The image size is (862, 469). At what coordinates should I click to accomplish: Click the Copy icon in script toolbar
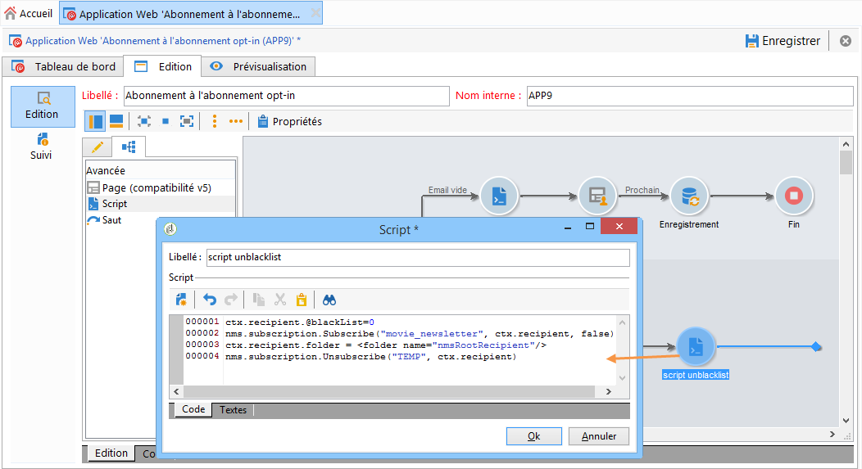[258, 300]
